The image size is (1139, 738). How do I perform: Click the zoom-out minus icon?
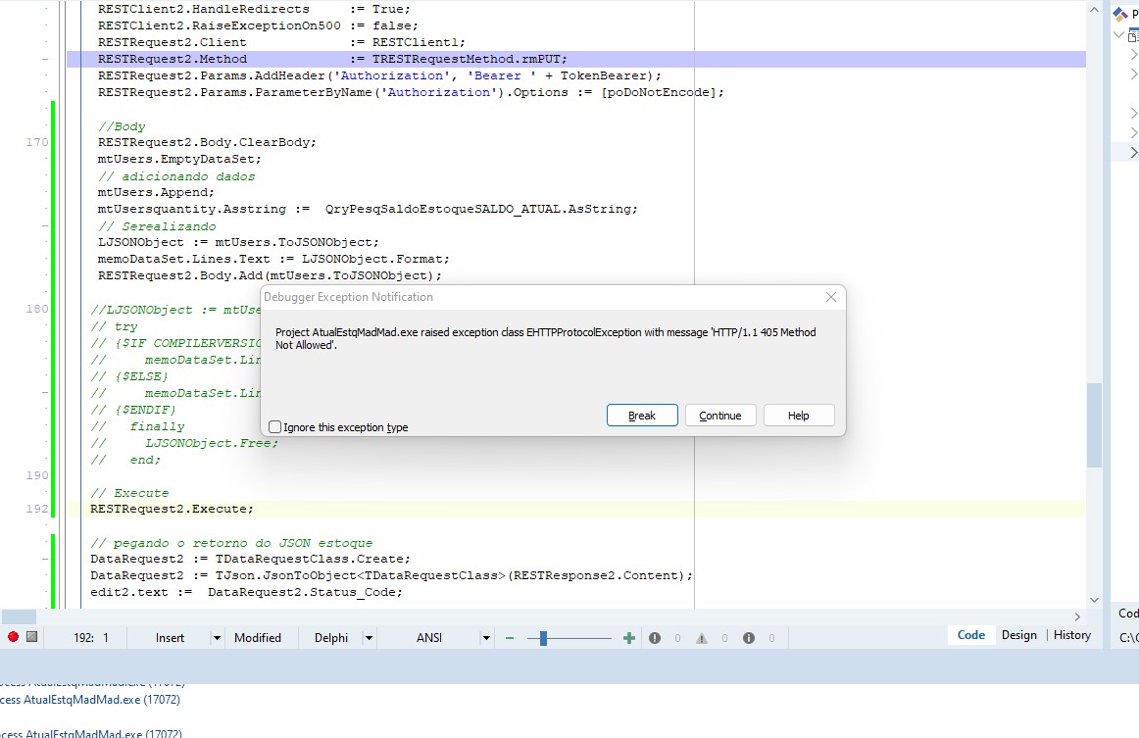(510, 638)
